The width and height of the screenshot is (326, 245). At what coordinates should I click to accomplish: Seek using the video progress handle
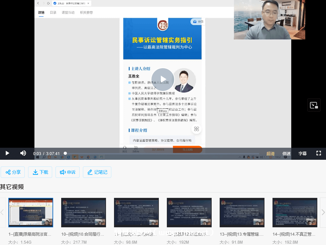click(65, 153)
